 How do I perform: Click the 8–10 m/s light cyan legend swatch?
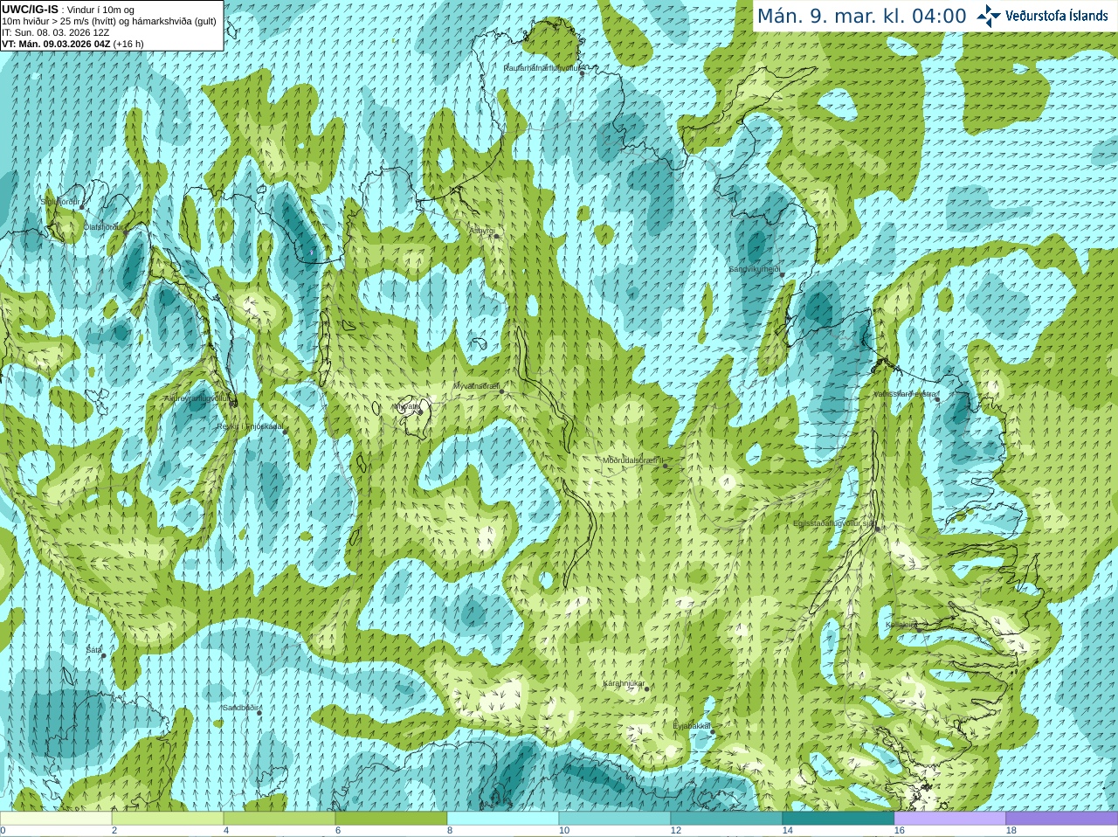503,819
